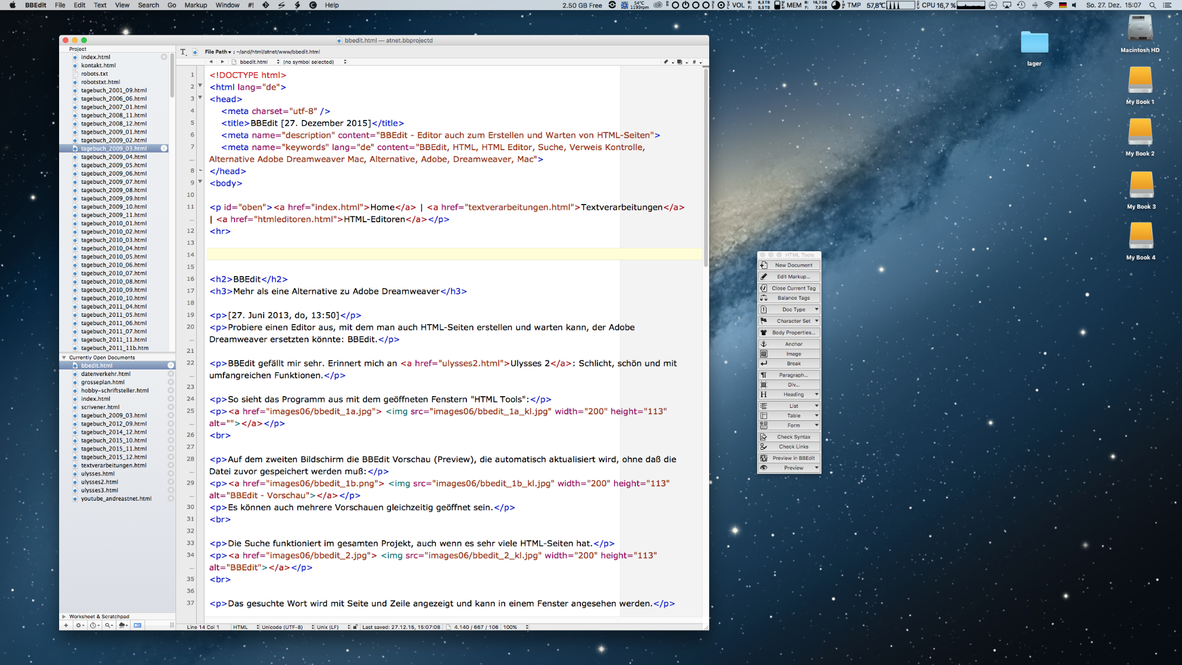Click Close Current Tag in HTML Tools
The width and height of the screenshot is (1182, 665).
click(789, 288)
